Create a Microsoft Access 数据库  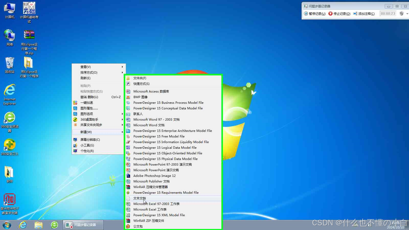tap(173, 91)
